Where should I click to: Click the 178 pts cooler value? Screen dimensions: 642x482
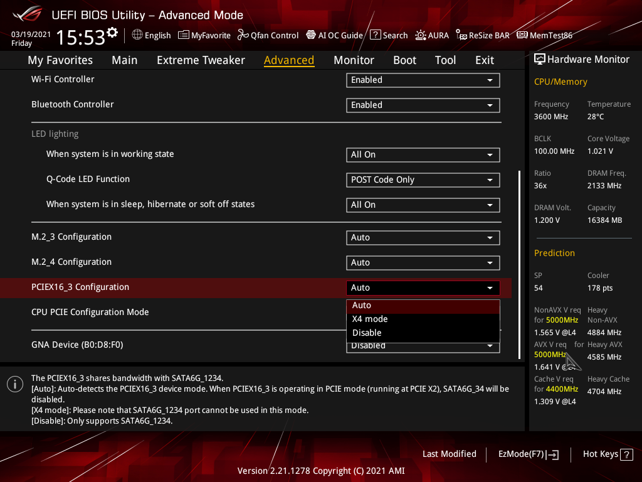click(600, 288)
